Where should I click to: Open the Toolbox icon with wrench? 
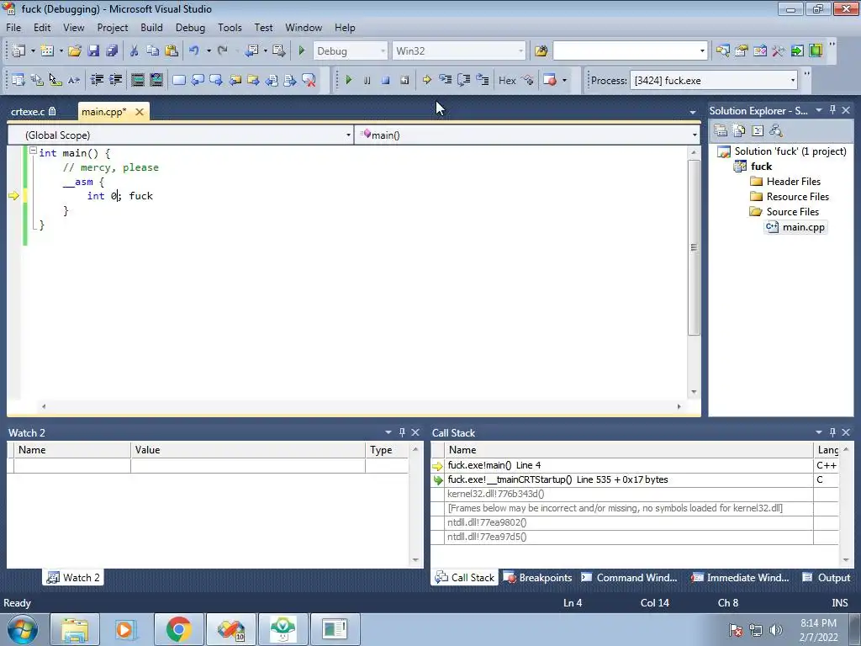(779, 50)
